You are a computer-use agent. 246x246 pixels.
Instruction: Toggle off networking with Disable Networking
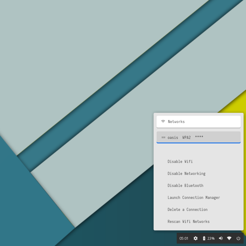(186, 173)
